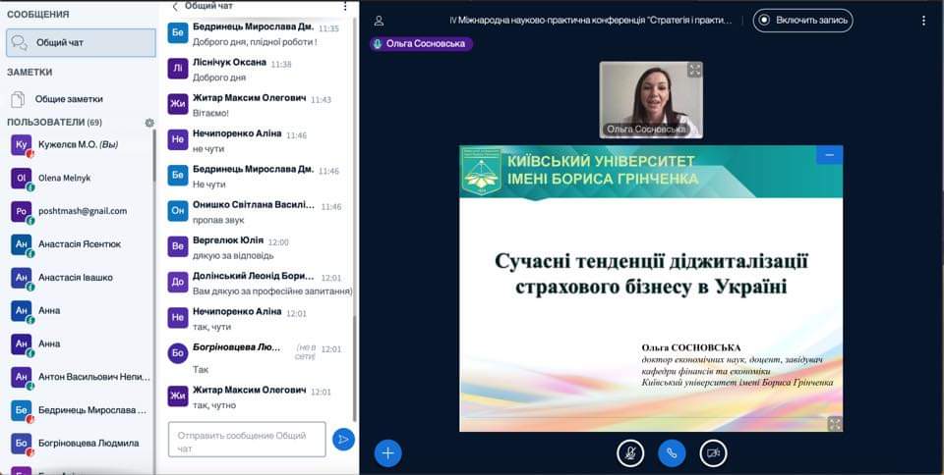Viewport: 944px width, 475px height.
Task: Select user Olena Melnyk
Action: coord(79,179)
